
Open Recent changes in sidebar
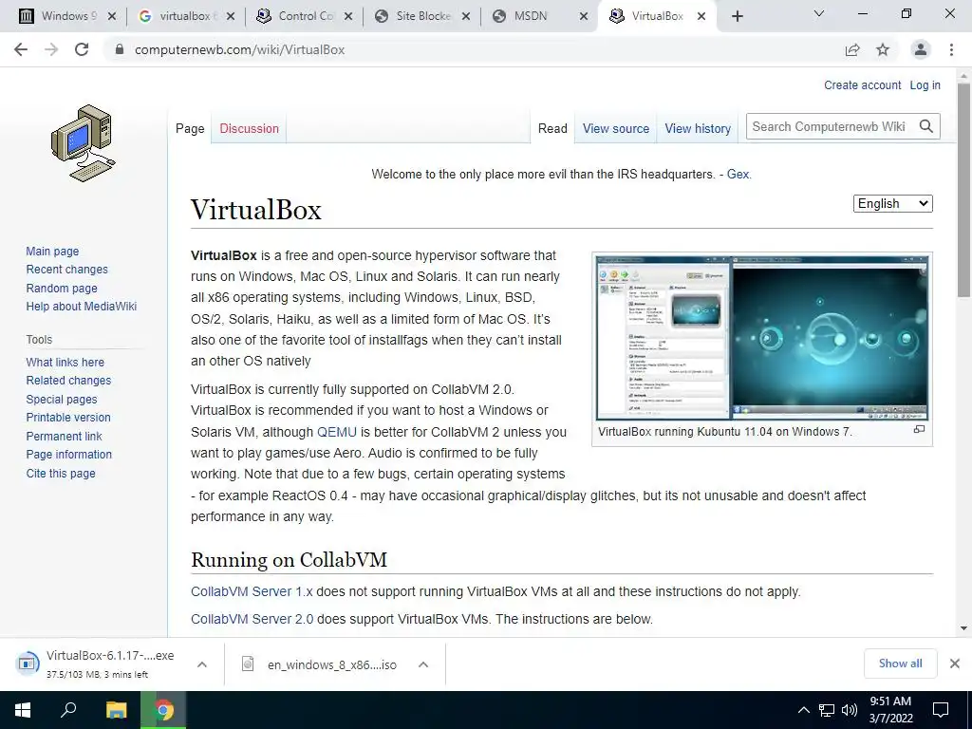67,269
